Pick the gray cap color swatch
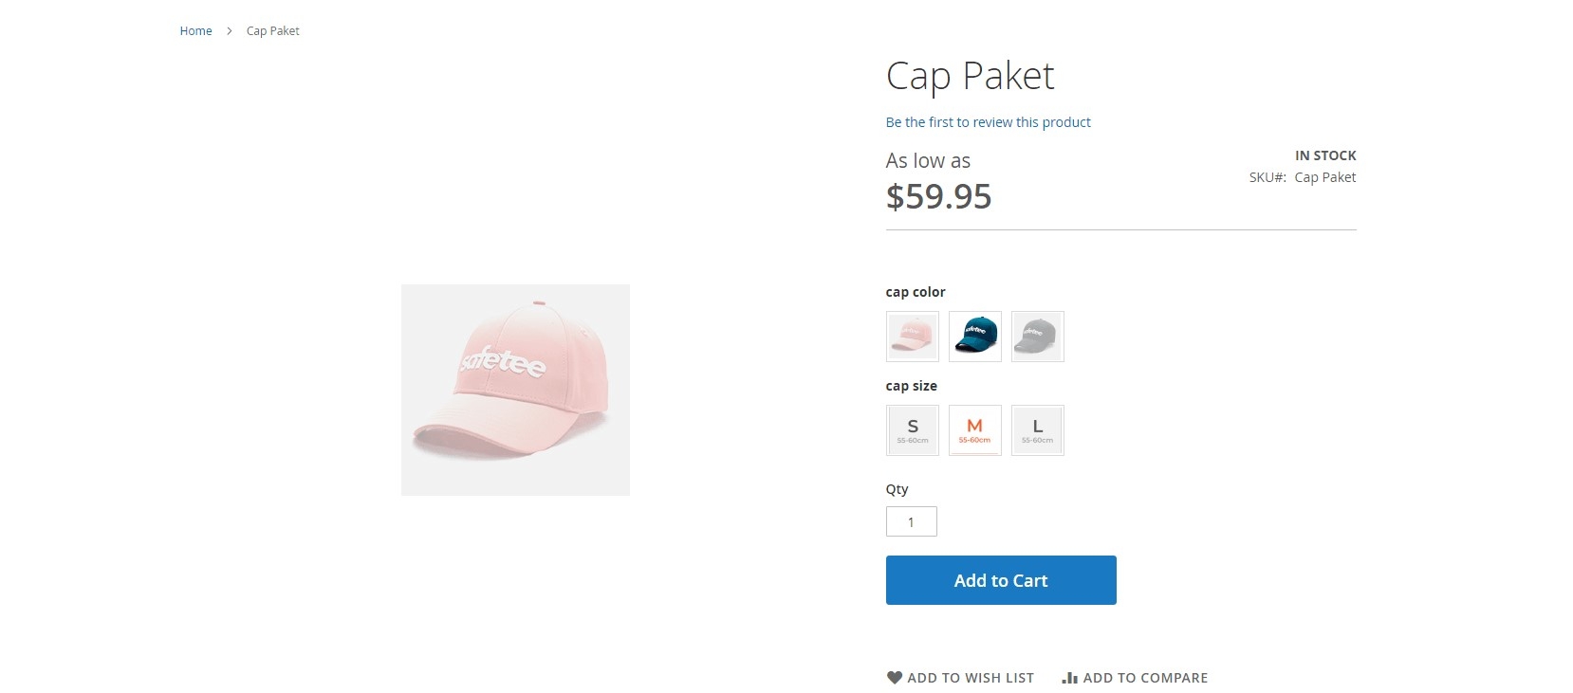The width and height of the screenshot is (1573, 693). coord(1037,337)
